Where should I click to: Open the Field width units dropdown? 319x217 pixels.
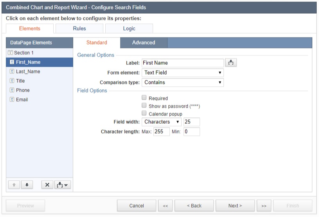click(x=161, y=122)
